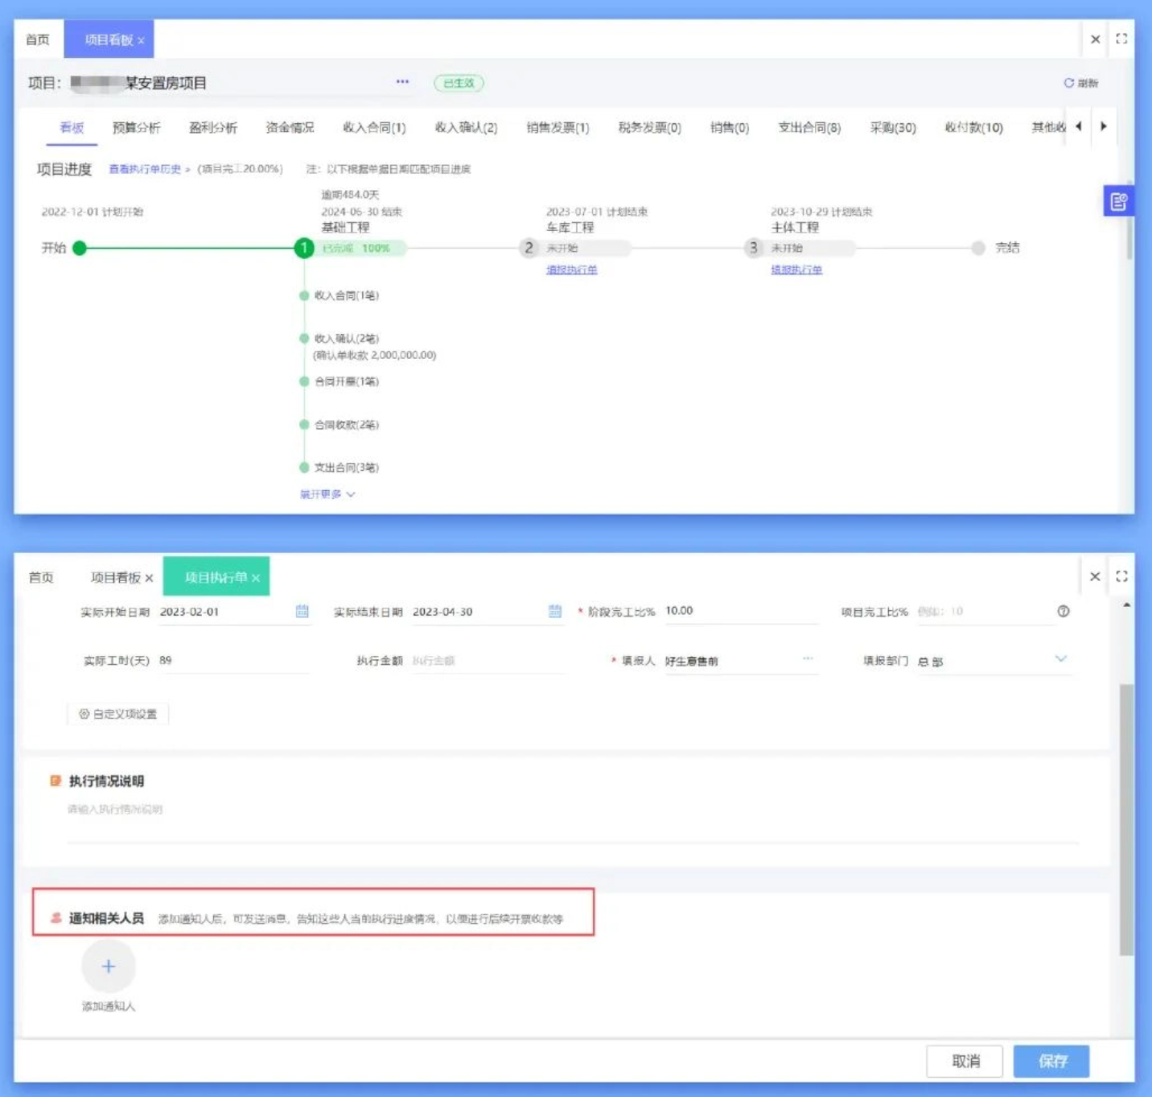Open calendar picker for actual end date
The height and width of the screenshot is (1097, 1152).
[x=555, y=612]
